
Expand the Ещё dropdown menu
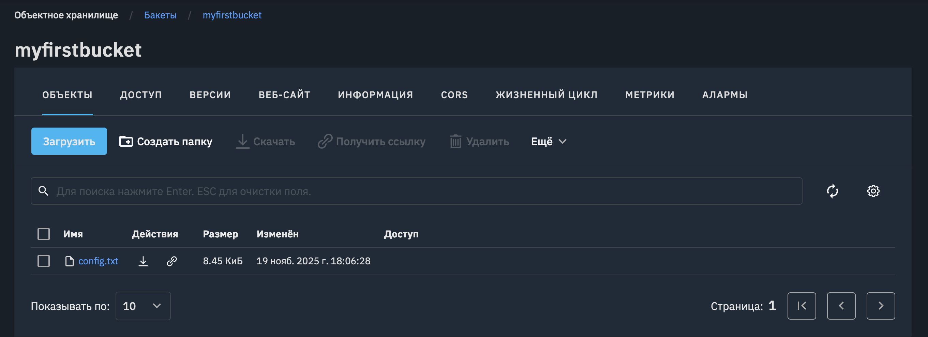[548, 141]
